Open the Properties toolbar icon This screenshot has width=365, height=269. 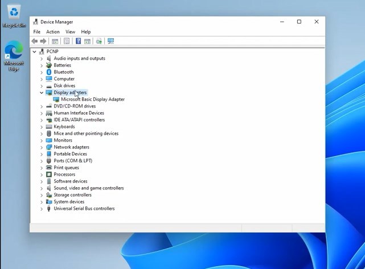click(x=67, y=42)
